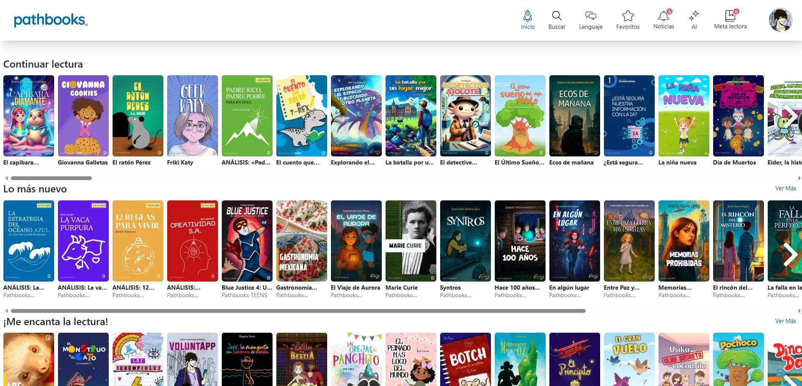The image size is (802, 386).
Task: Open the Giovanna Cookies book cover
Action: 83,116
